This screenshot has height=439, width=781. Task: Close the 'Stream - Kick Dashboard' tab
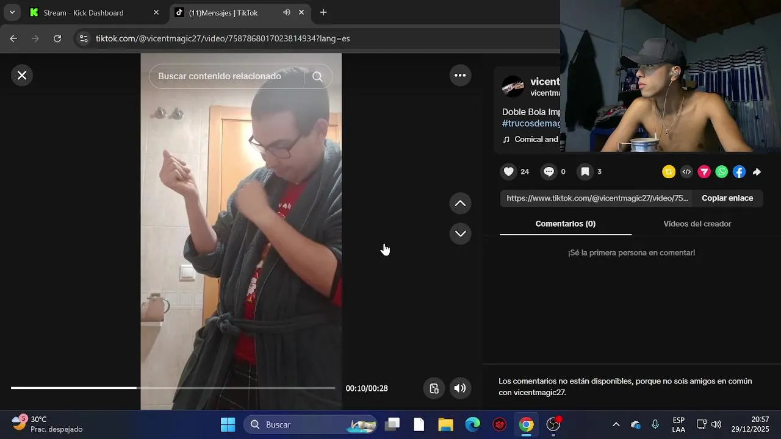156,12
